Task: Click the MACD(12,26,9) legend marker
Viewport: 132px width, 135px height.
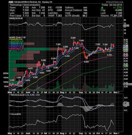Action: (x=10, y=95)
